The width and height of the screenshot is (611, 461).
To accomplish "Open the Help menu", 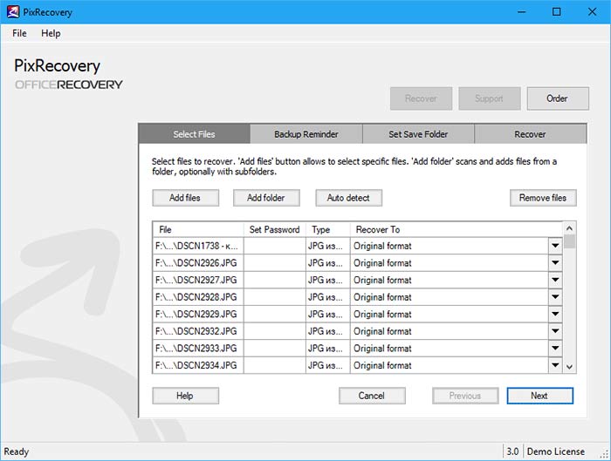I will coord(51,33).
